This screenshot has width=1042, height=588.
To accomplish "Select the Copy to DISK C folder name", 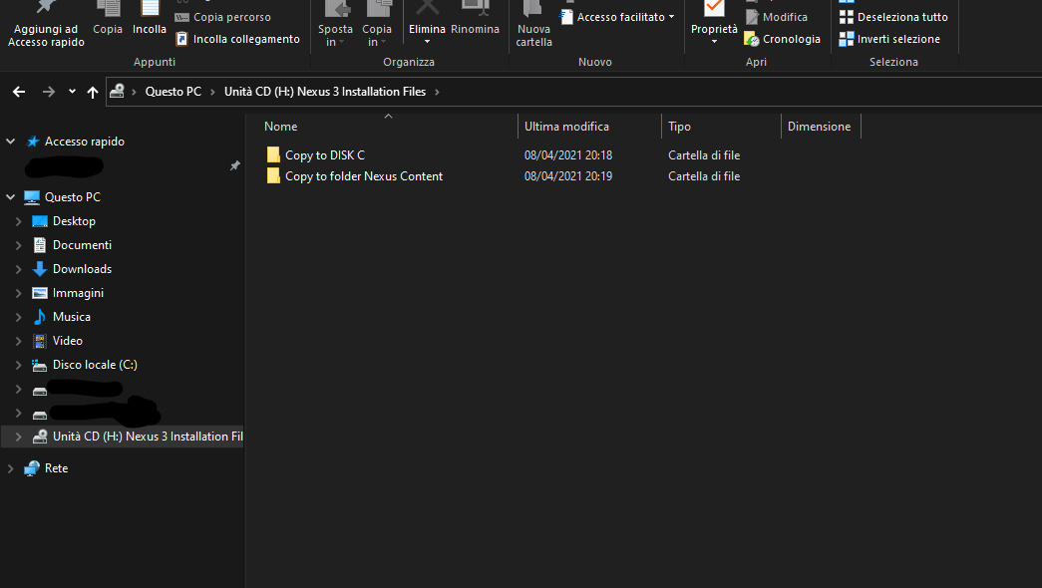I will coord(325,155).
